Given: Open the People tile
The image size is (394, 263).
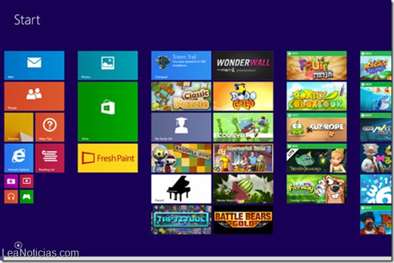Looking at the screenshot, I should point(34,96).
